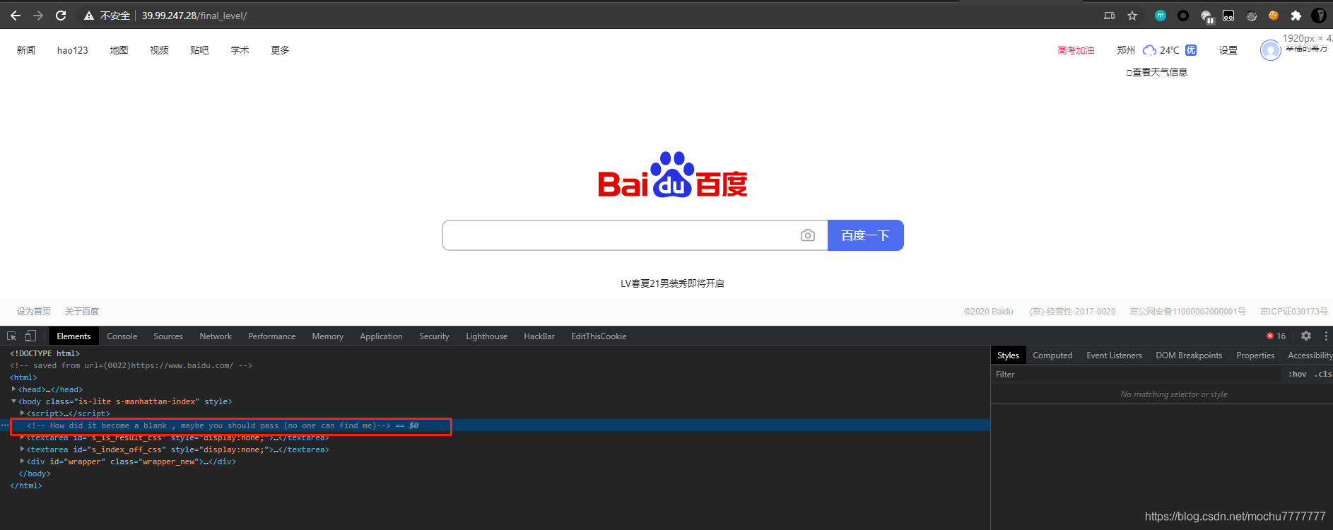Open Baidu 设置 settings

click(x=1228, y=50)
